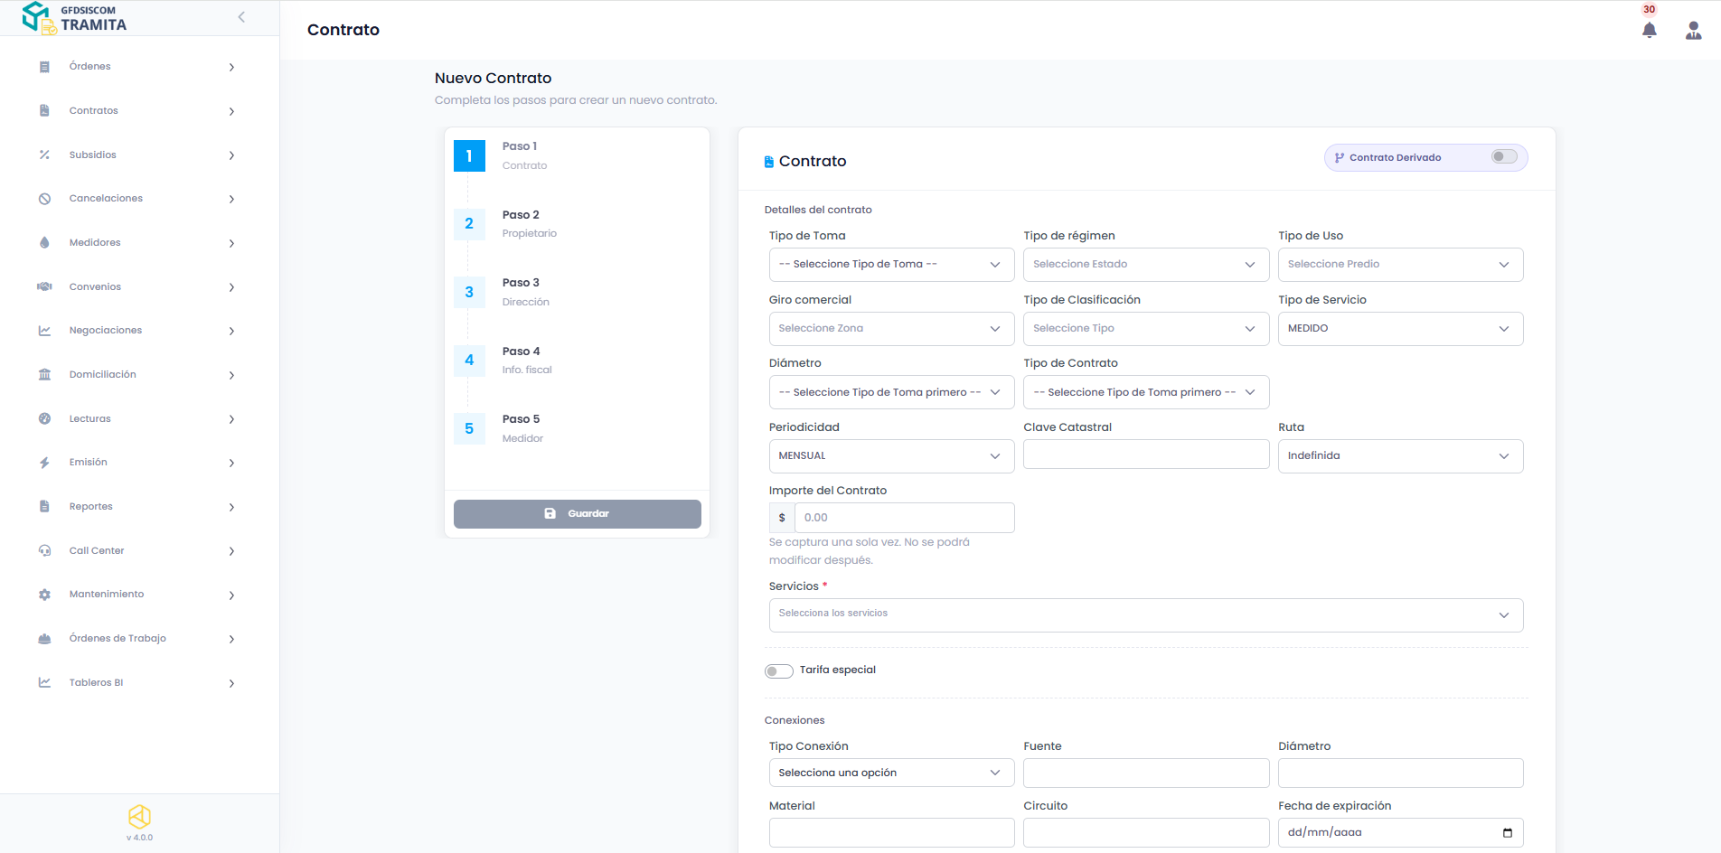Click the Medidores water drop icon
Screen dimensions: 1721x853
tap(44, 243)
